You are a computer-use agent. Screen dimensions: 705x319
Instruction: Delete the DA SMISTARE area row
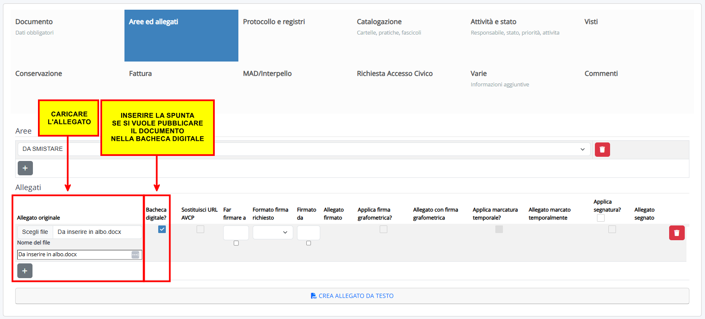coord(602,150)
